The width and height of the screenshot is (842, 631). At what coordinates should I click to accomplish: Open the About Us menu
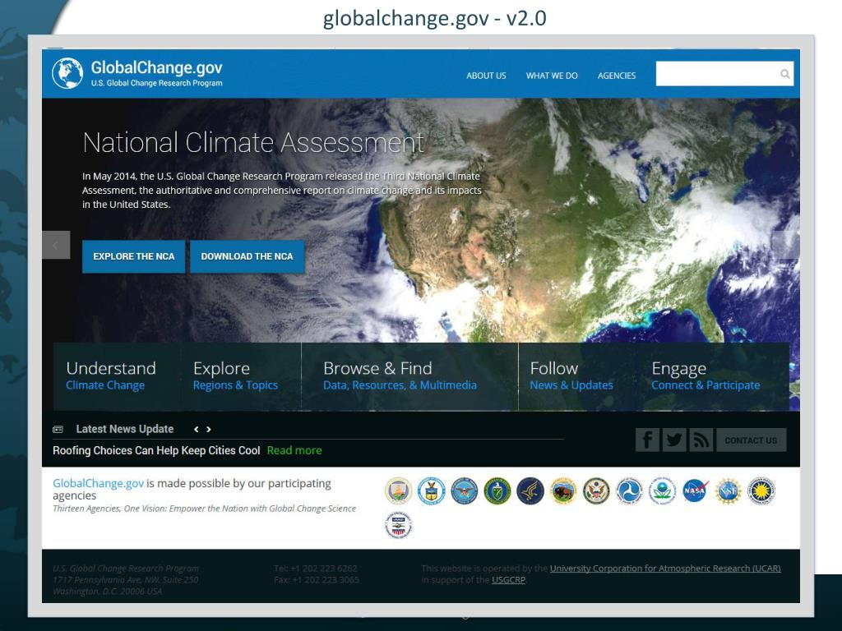[x=486, y=76]
